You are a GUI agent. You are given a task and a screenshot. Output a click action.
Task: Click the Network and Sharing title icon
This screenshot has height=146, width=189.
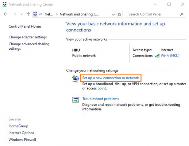[x=5, y=4]
